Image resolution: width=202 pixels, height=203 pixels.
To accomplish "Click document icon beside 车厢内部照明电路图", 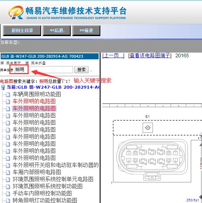I will [8, 172].
